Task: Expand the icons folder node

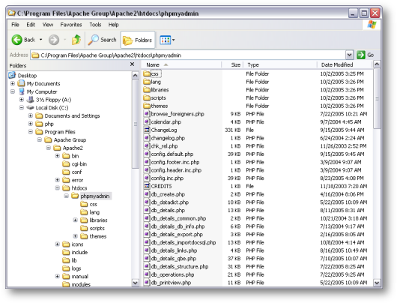Action: pyautogui.click(x=58, y=244)
